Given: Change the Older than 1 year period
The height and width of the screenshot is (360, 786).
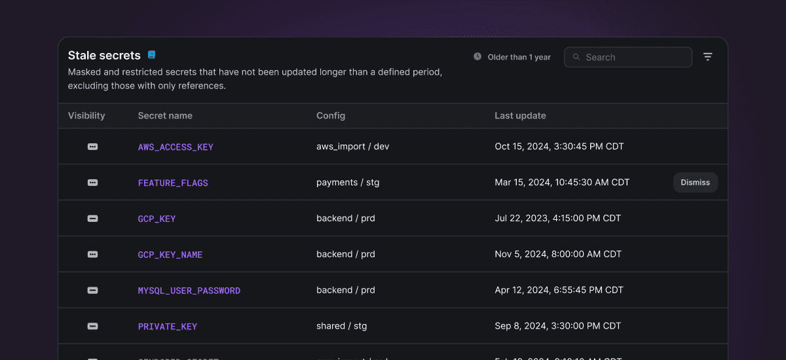Looking at the screenshot, I should tap(512, 57).
